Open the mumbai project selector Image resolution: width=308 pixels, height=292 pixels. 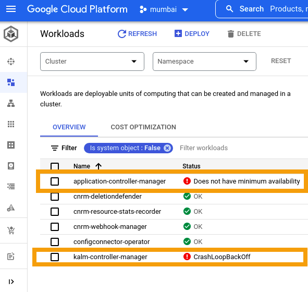tap(164, 9)
